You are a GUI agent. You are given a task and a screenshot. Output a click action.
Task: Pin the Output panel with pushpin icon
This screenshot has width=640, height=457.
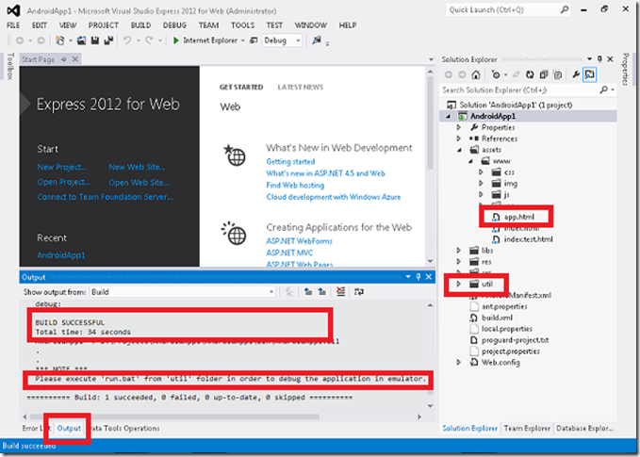click(418, 277)
